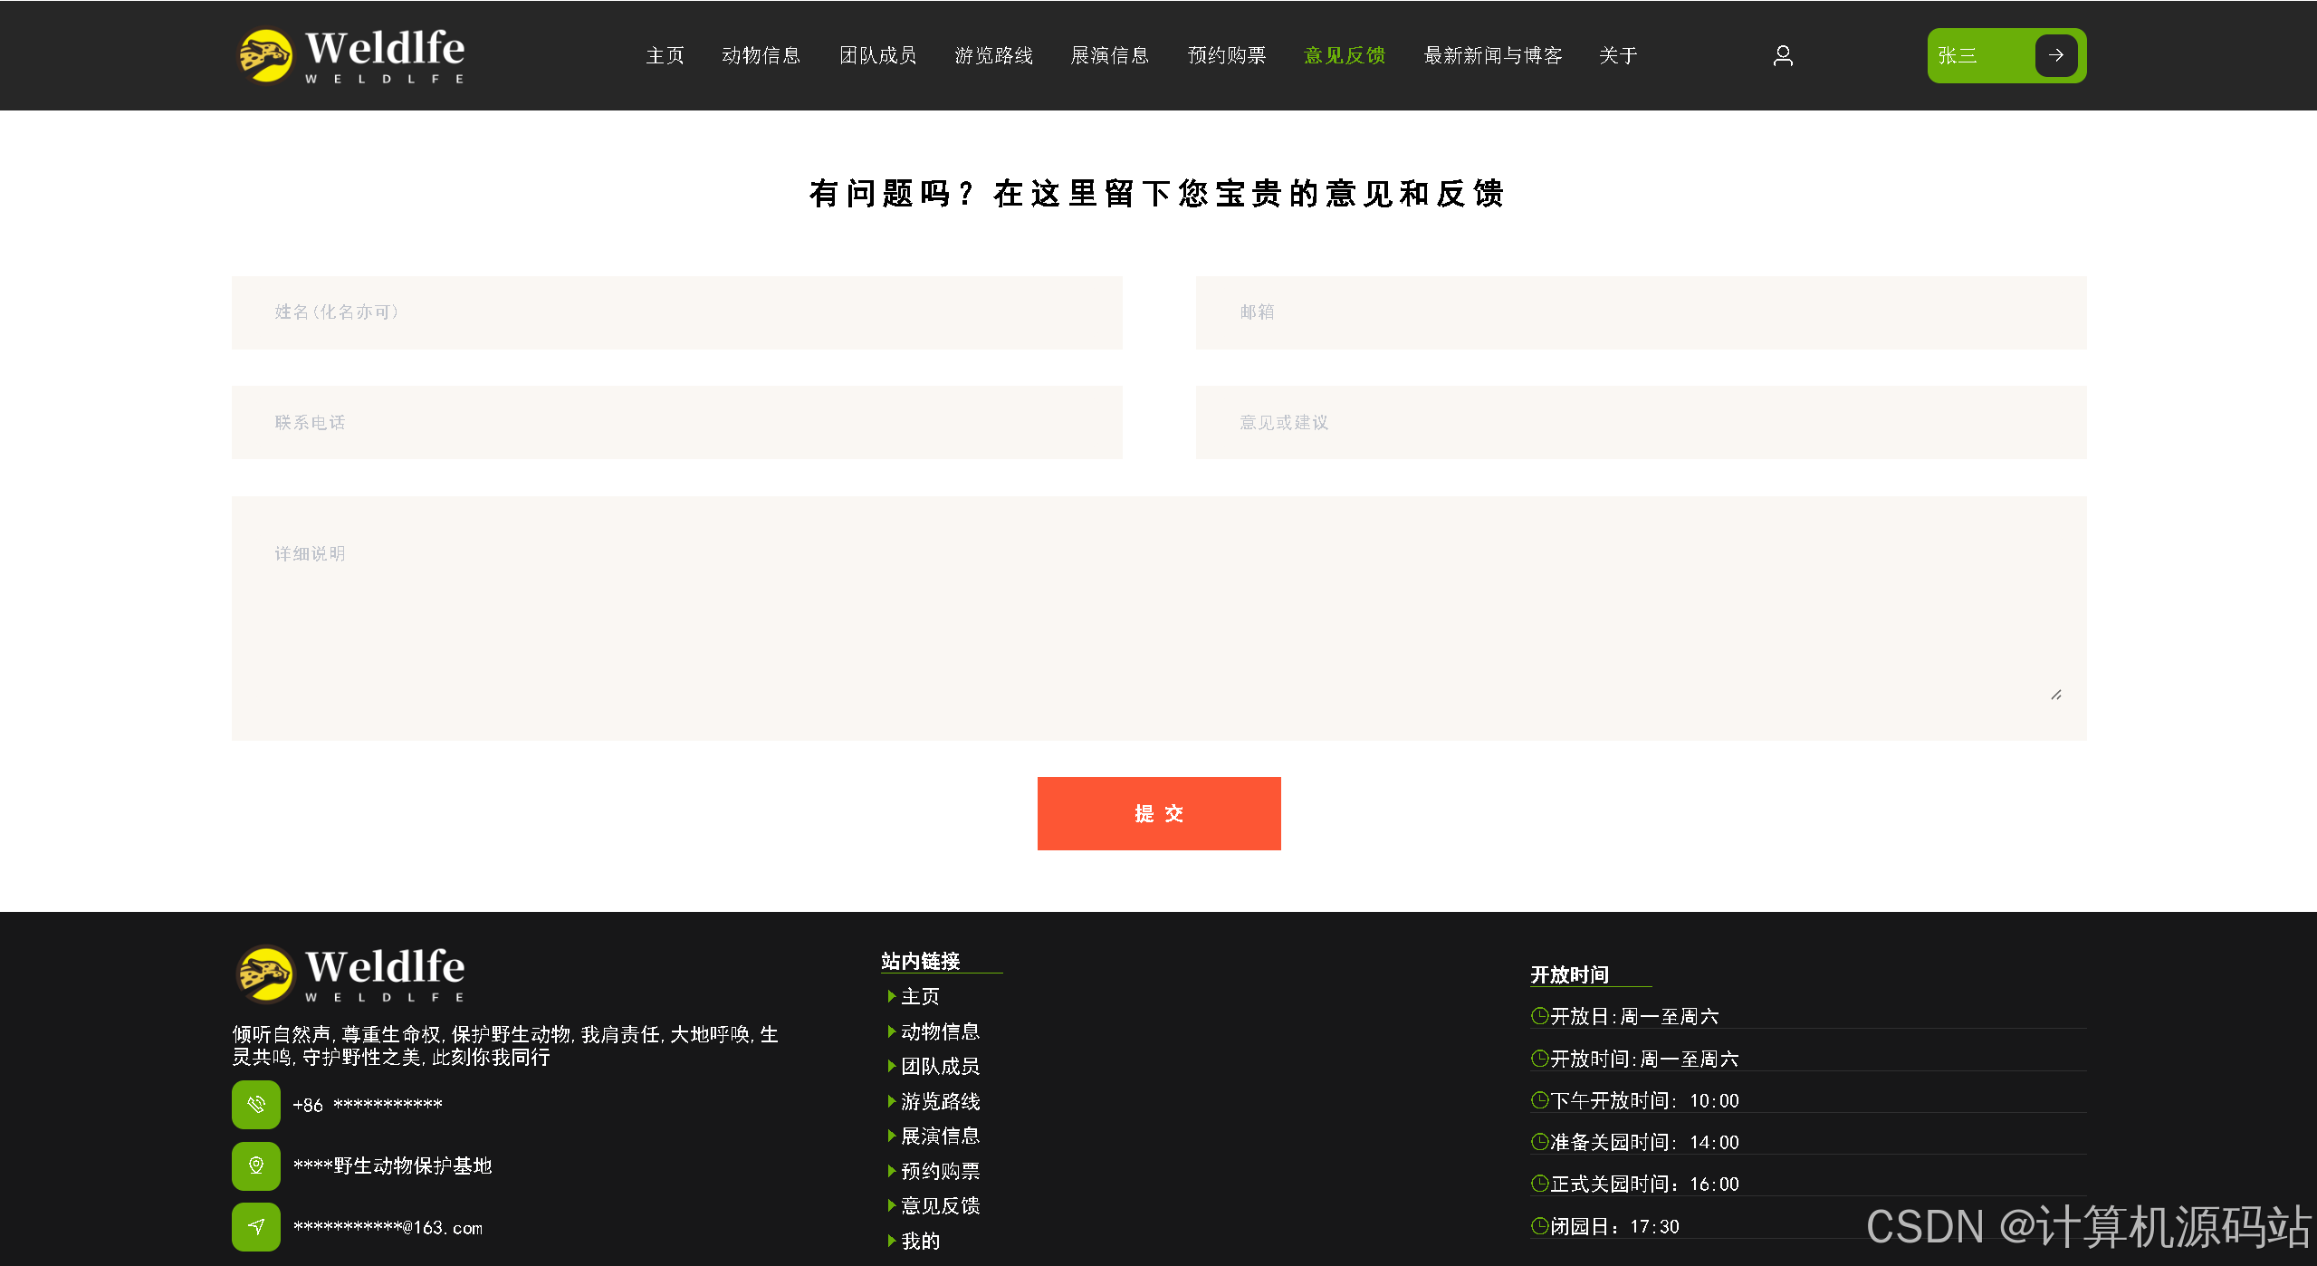
Task: Select 意见反馈 in the top navigation
Action: 1345,55
